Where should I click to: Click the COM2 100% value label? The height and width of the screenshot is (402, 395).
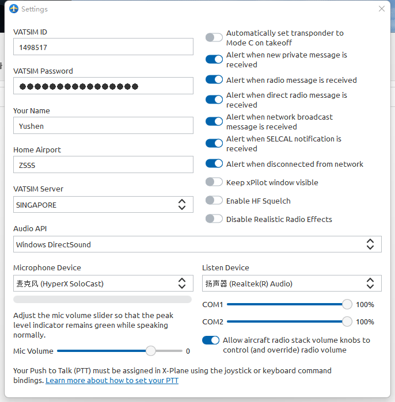click(365, 321)
